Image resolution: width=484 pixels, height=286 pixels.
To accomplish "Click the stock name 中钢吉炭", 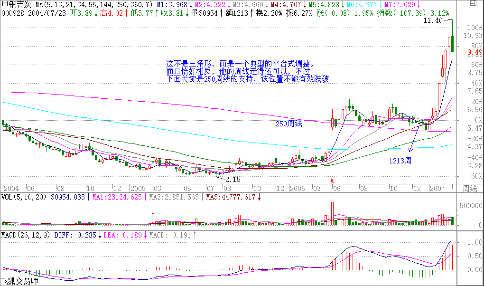I will [17, 5].
